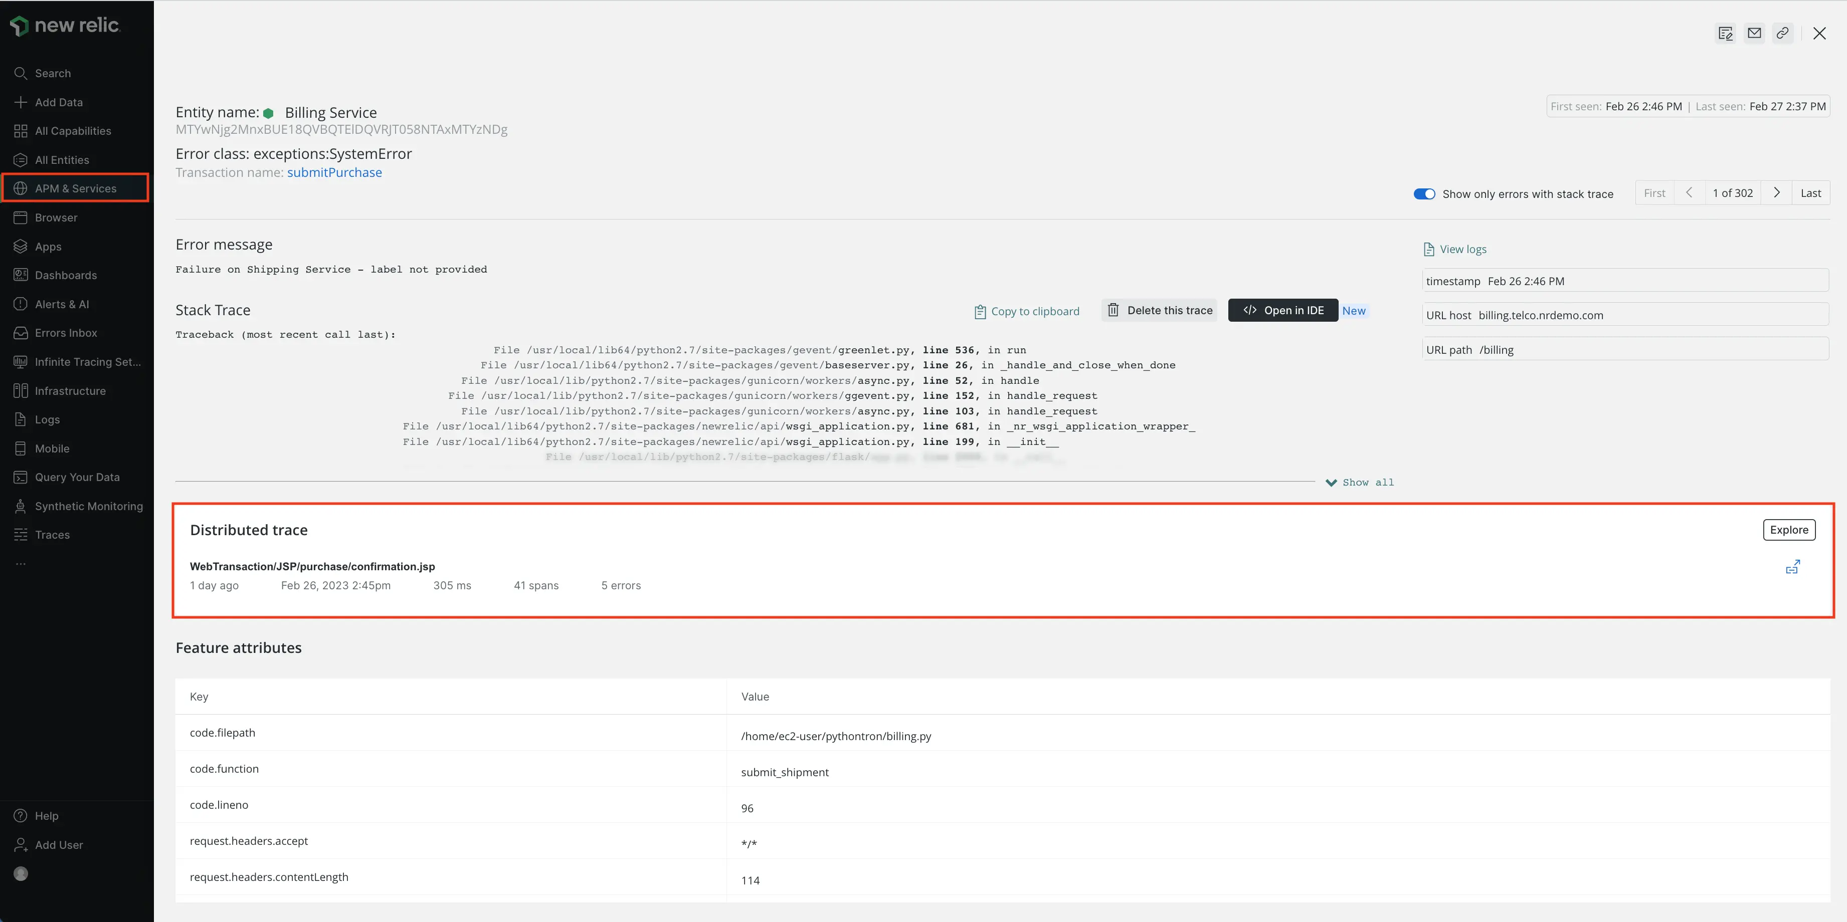Navigate to Dashboards in the sidebar
The width and height of the screenshot is (1847, 922).
(x=66, y=275)
